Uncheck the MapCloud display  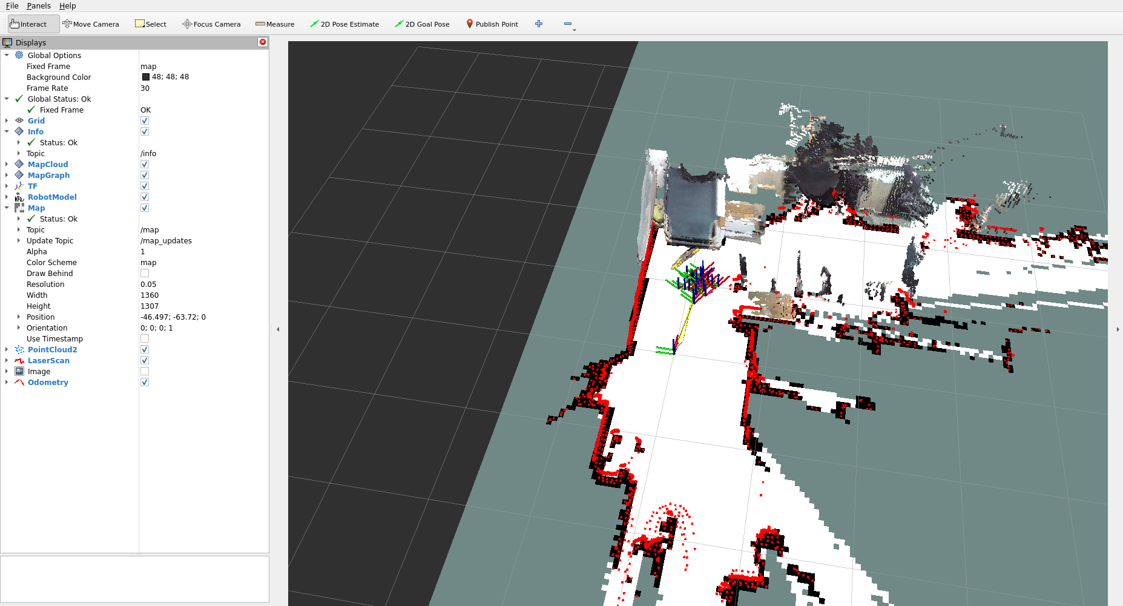click(145, 164)
